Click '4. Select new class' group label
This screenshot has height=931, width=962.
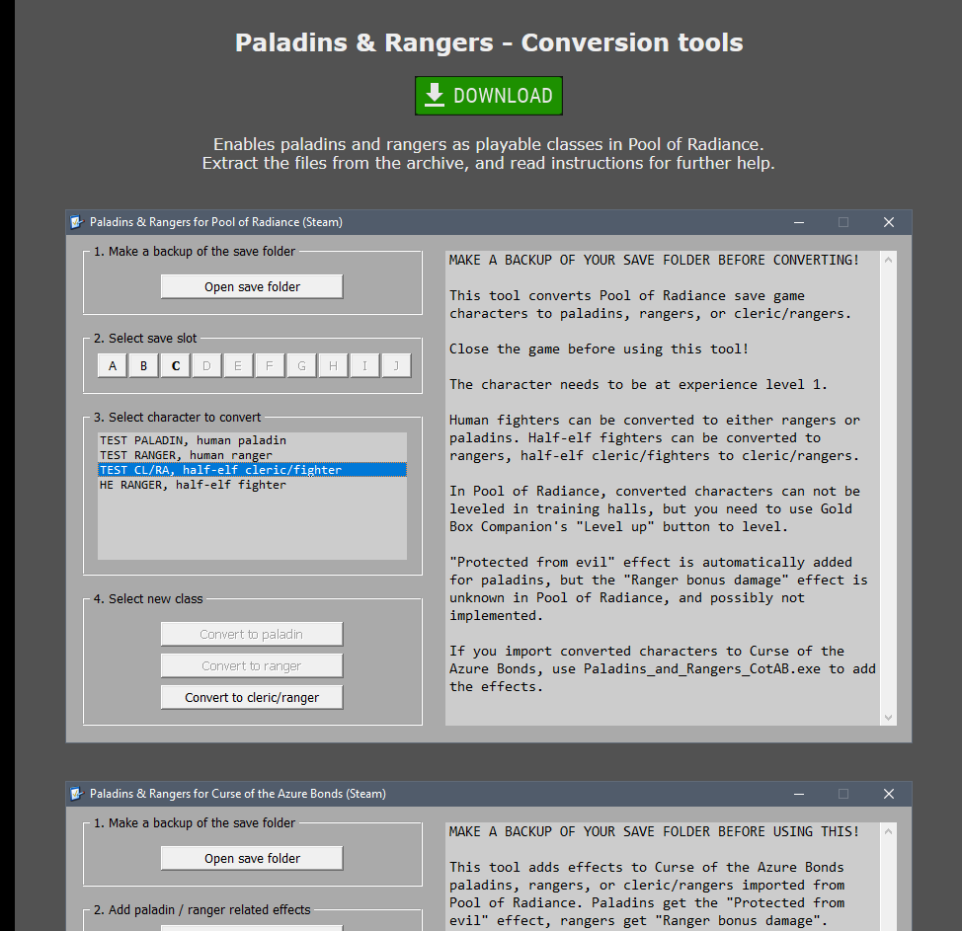[x=148, y=598]
